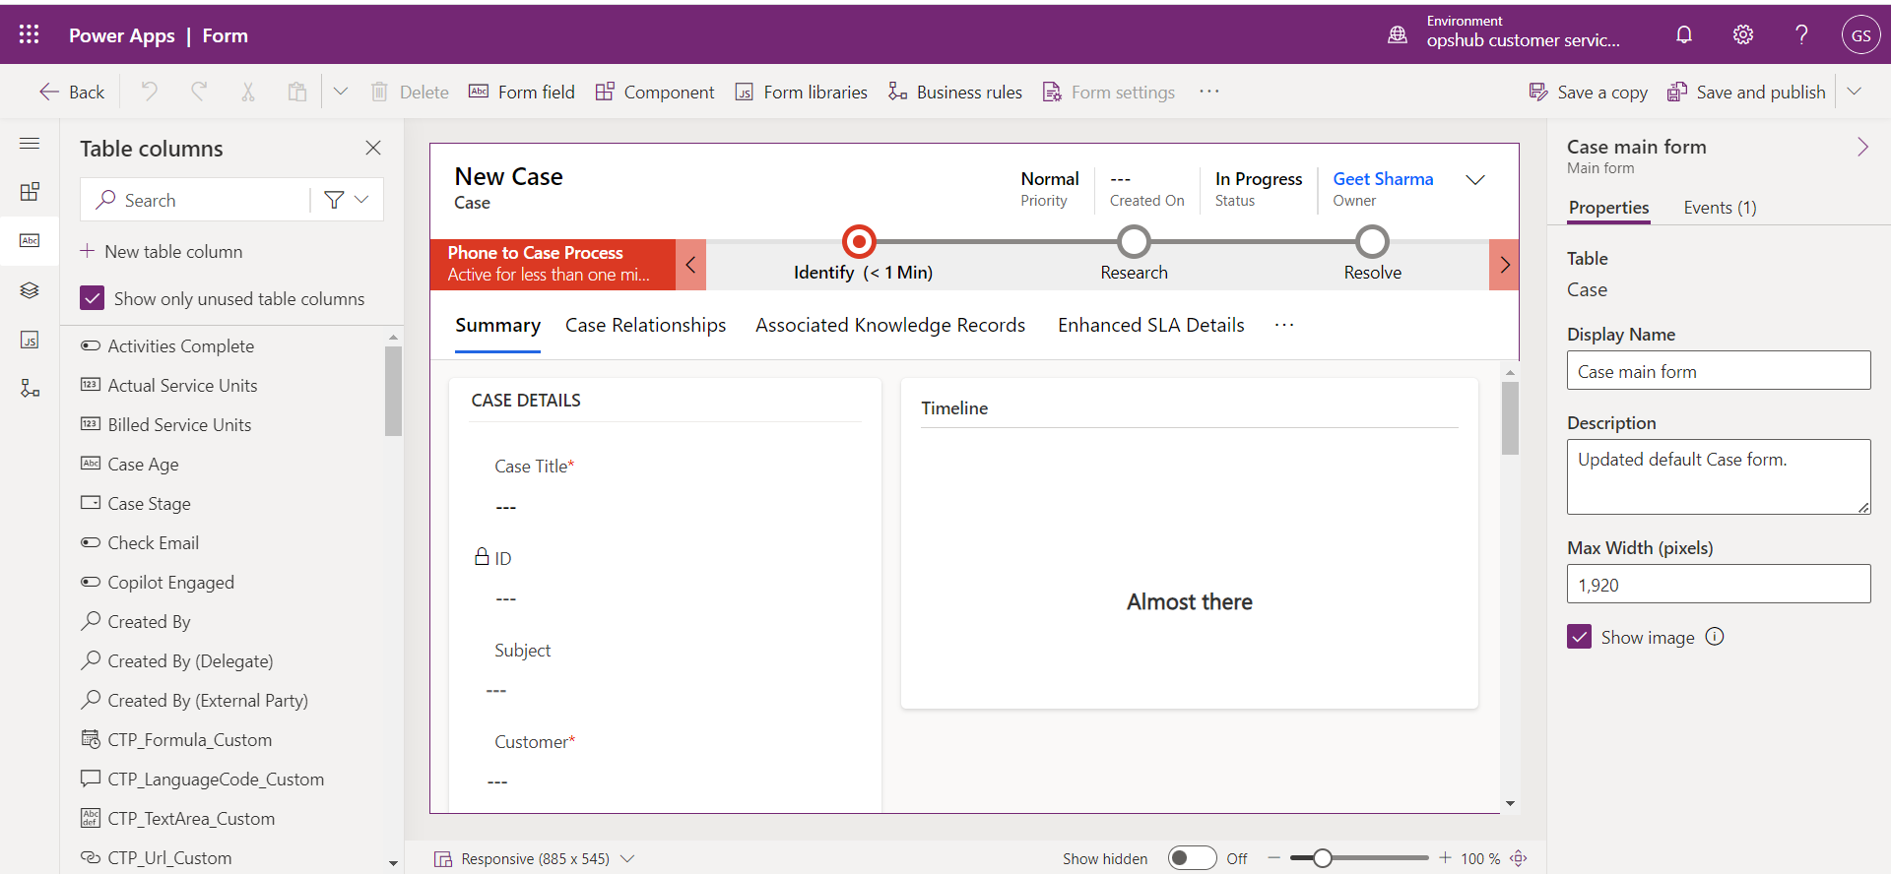Click the help question mark icon
Screen dimensions: 1891x874
[x=1801, y=35]
